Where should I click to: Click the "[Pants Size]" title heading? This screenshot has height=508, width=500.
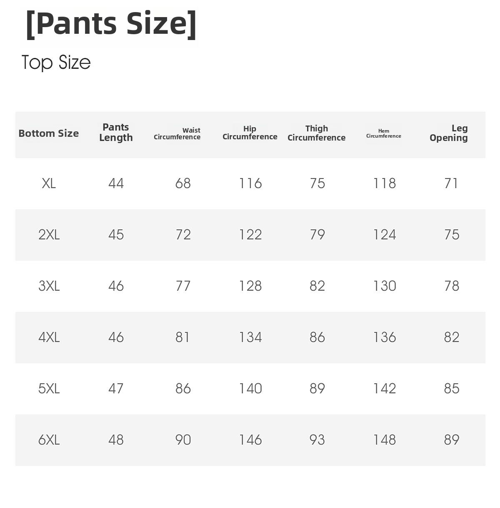111,24
